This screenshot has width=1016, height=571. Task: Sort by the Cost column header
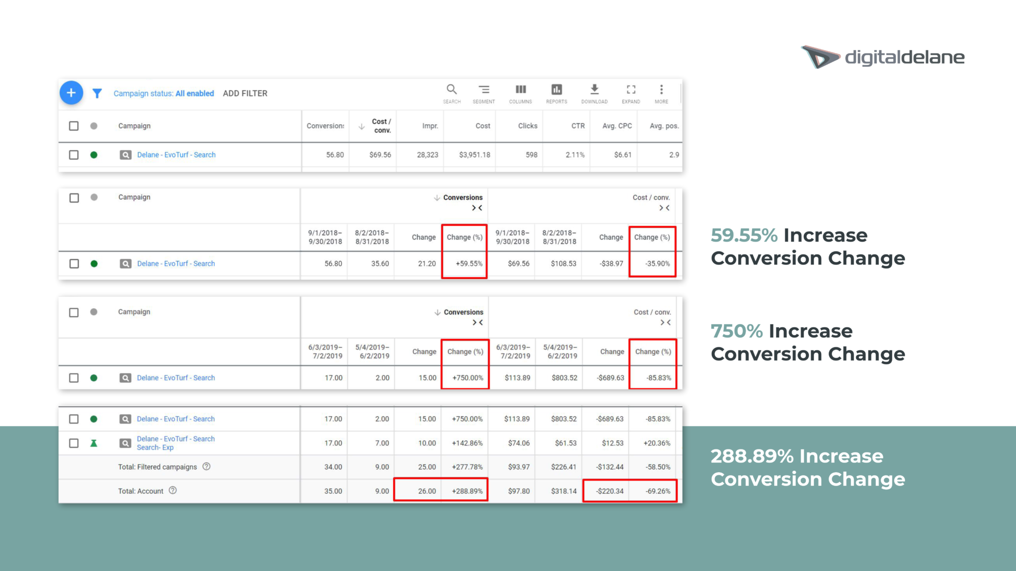coord(483,126)
